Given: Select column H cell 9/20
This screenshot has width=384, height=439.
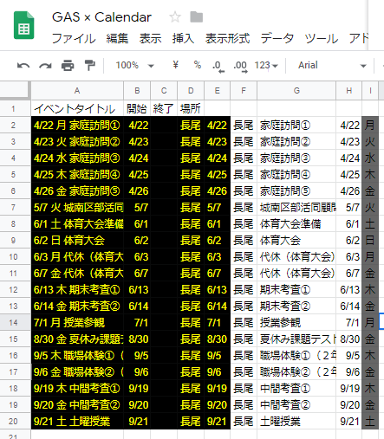Looking at the screenshot, I should (349, 405).
